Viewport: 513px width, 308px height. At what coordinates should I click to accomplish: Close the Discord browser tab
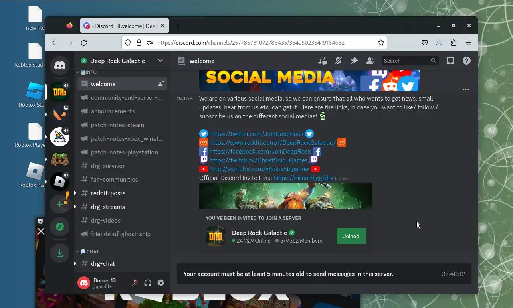(x=162, y=26)
